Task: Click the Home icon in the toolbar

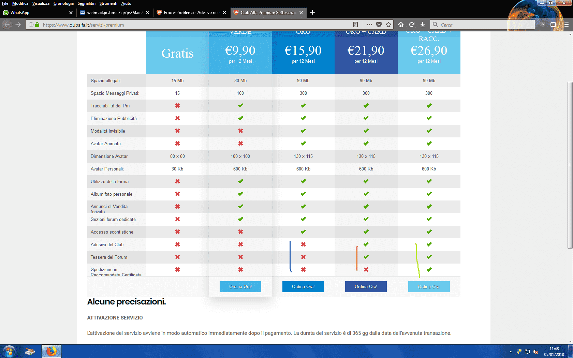Action: [401, 25]
